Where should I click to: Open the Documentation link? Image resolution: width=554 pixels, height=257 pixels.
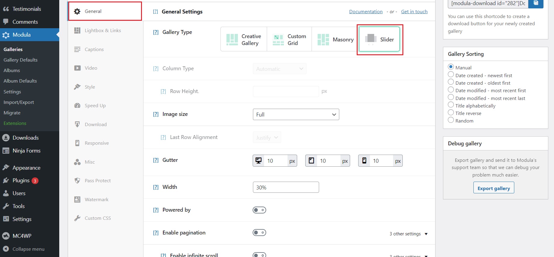tap(366, 12)
